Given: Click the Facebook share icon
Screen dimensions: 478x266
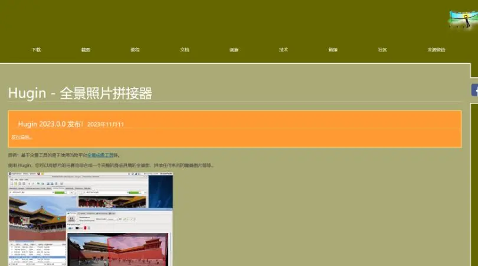Looking at the screenshot, I should [x=474, y=90].
